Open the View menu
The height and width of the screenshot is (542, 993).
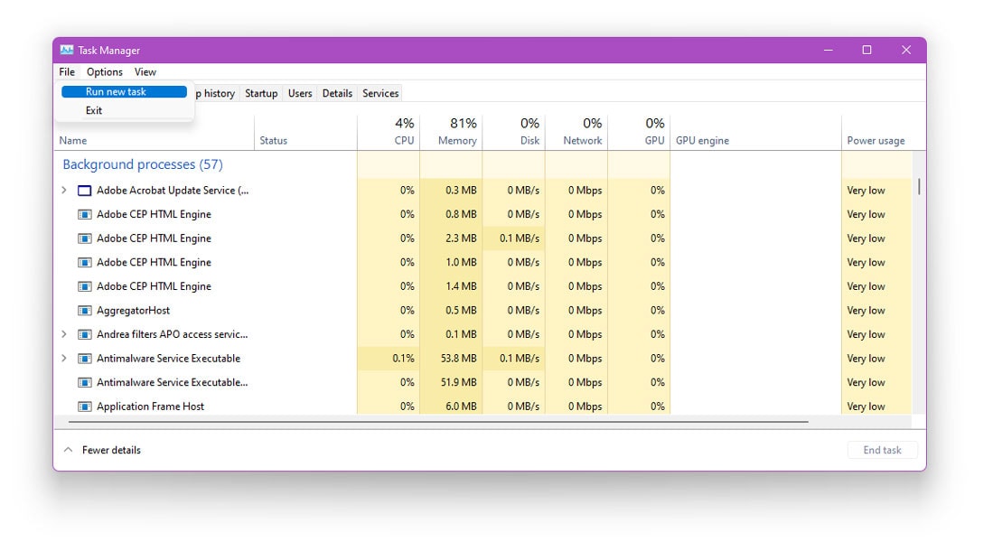coord(145,72)
